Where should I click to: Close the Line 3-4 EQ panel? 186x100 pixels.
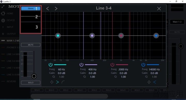(x=159, y=9)
